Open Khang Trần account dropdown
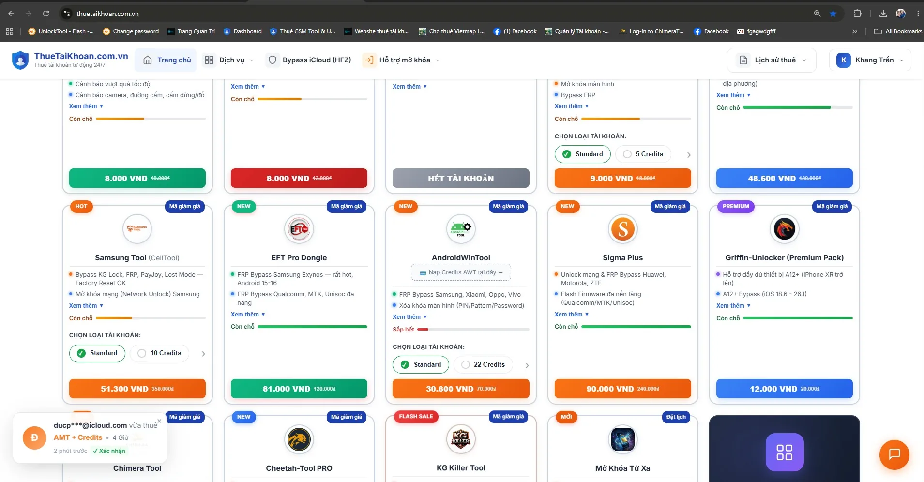Image resolution: width=924 pixels, height=482 pixels. click(870, 60)
